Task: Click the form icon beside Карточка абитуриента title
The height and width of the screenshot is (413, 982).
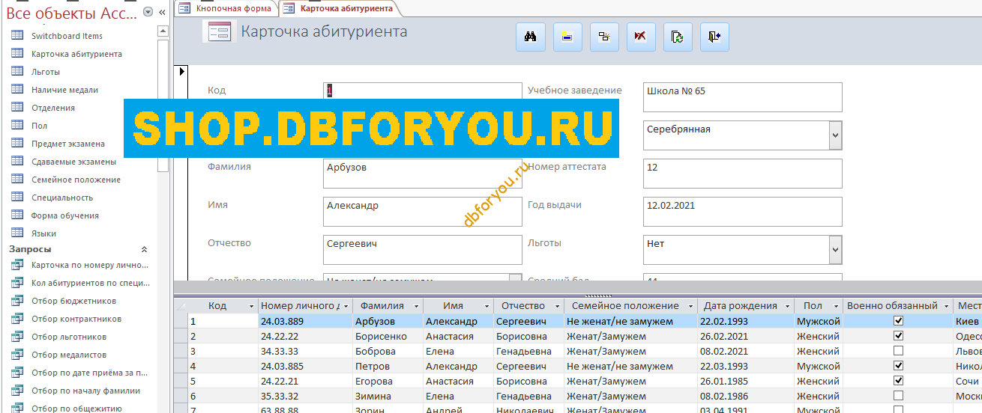Action: coord(219,31)
